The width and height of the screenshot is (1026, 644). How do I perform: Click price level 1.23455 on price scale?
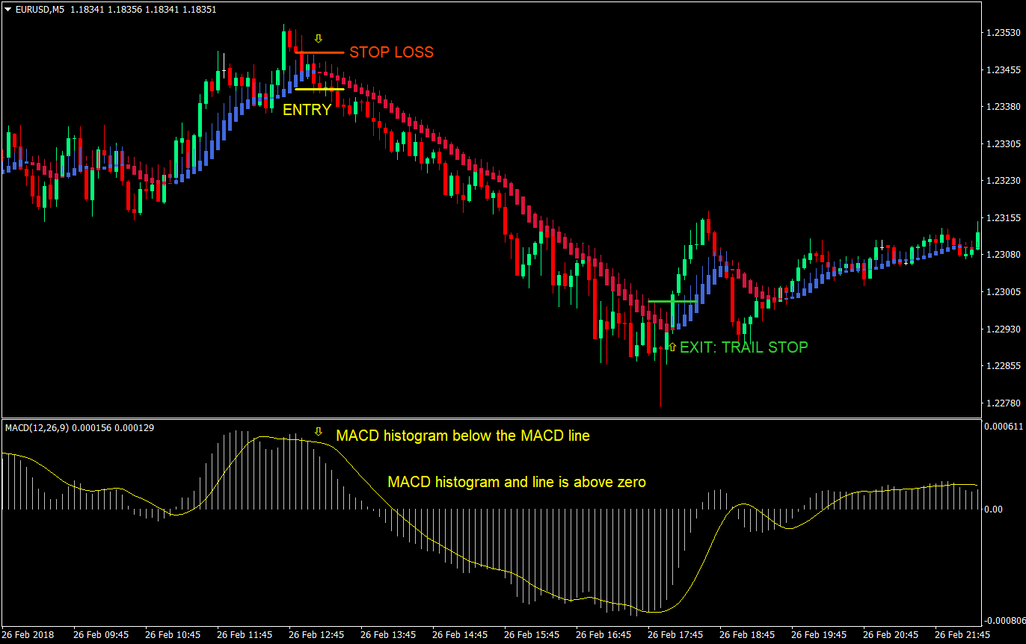click(1003, 70)
